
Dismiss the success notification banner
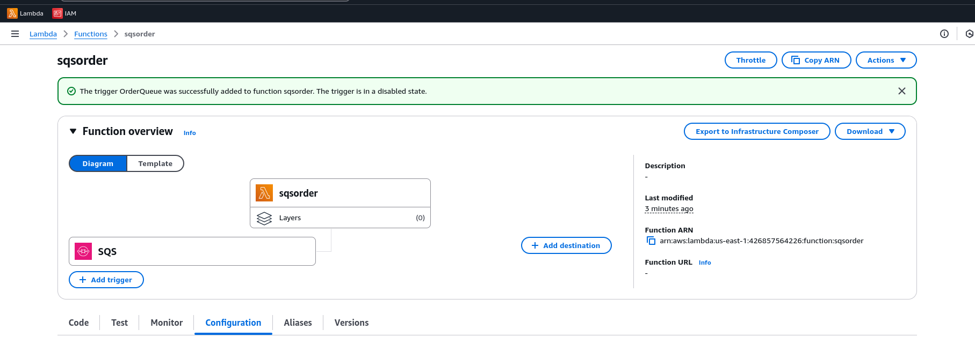coord(901,91)
